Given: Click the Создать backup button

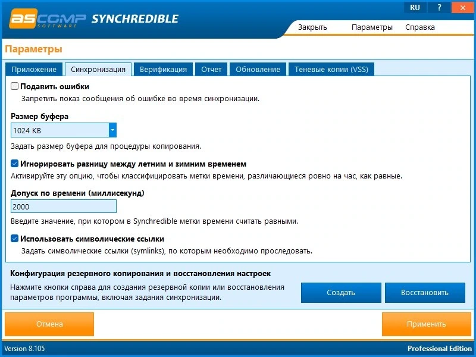Looking at the screenshot, I should point(341,293).
